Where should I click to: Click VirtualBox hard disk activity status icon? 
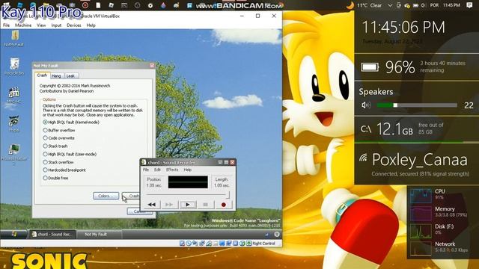click(182, 244)
